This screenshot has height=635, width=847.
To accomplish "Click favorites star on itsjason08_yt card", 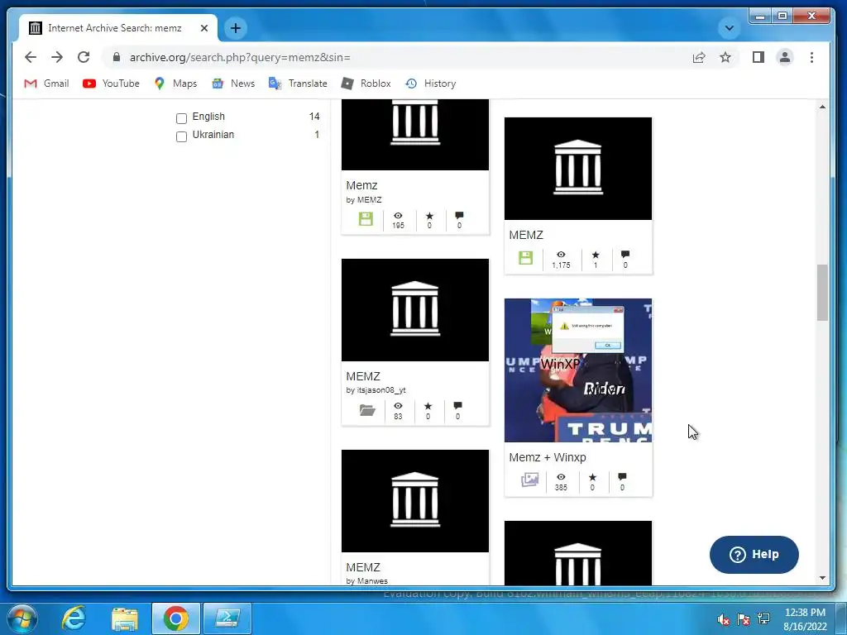I will tap(428, 405).
